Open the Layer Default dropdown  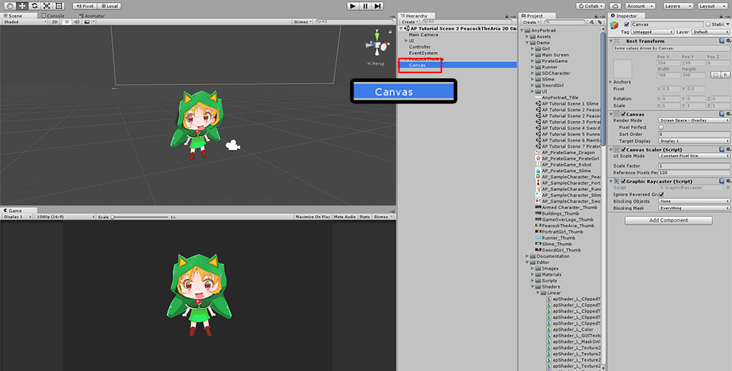coord(709,31)
